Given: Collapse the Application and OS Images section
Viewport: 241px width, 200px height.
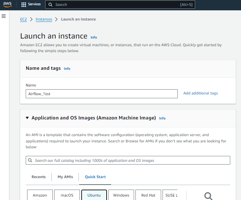Looking at the screenshot, I should [x=27, y=118].
